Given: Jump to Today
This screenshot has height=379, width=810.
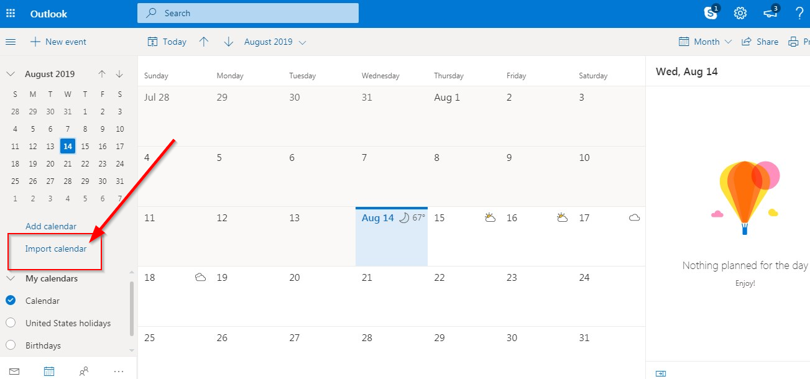Looking at the screenshot, I should click(167, 42).
